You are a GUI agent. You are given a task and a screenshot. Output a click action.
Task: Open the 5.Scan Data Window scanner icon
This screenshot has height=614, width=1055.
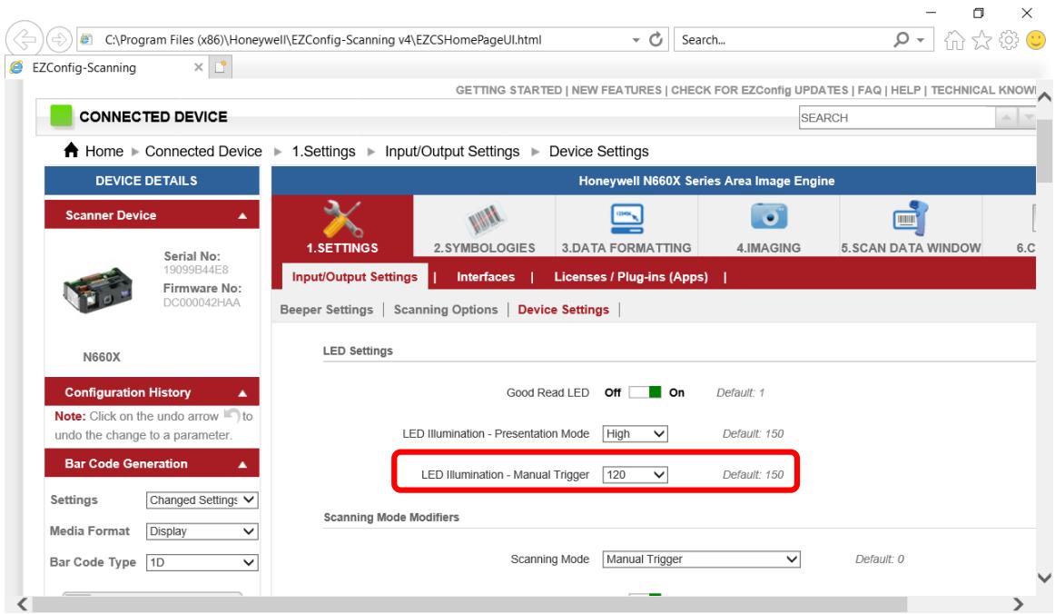coord(911,217)
